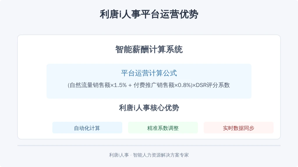Click the 运营优势 part of main title

click(179, 14)
